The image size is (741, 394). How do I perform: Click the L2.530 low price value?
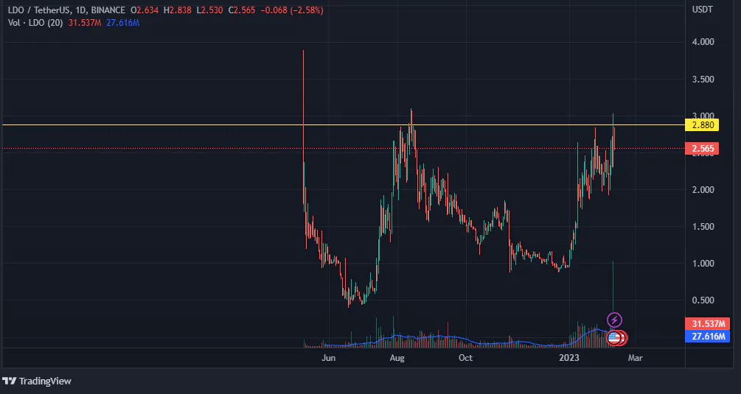(209, 10)
